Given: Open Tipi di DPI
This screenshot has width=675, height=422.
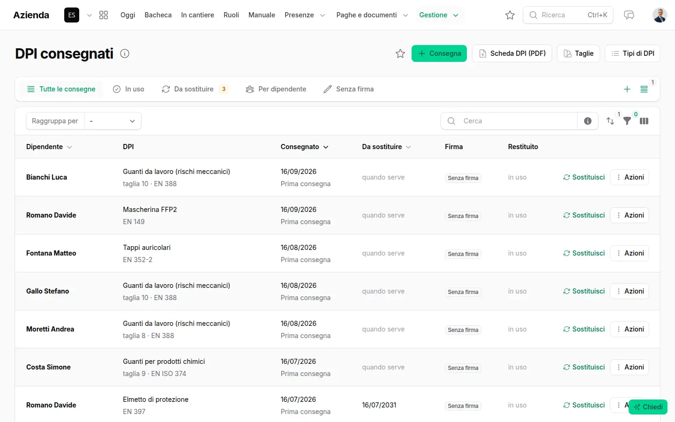Looking at the screenshot, I should pyautogui.click(x=633, y=53).
